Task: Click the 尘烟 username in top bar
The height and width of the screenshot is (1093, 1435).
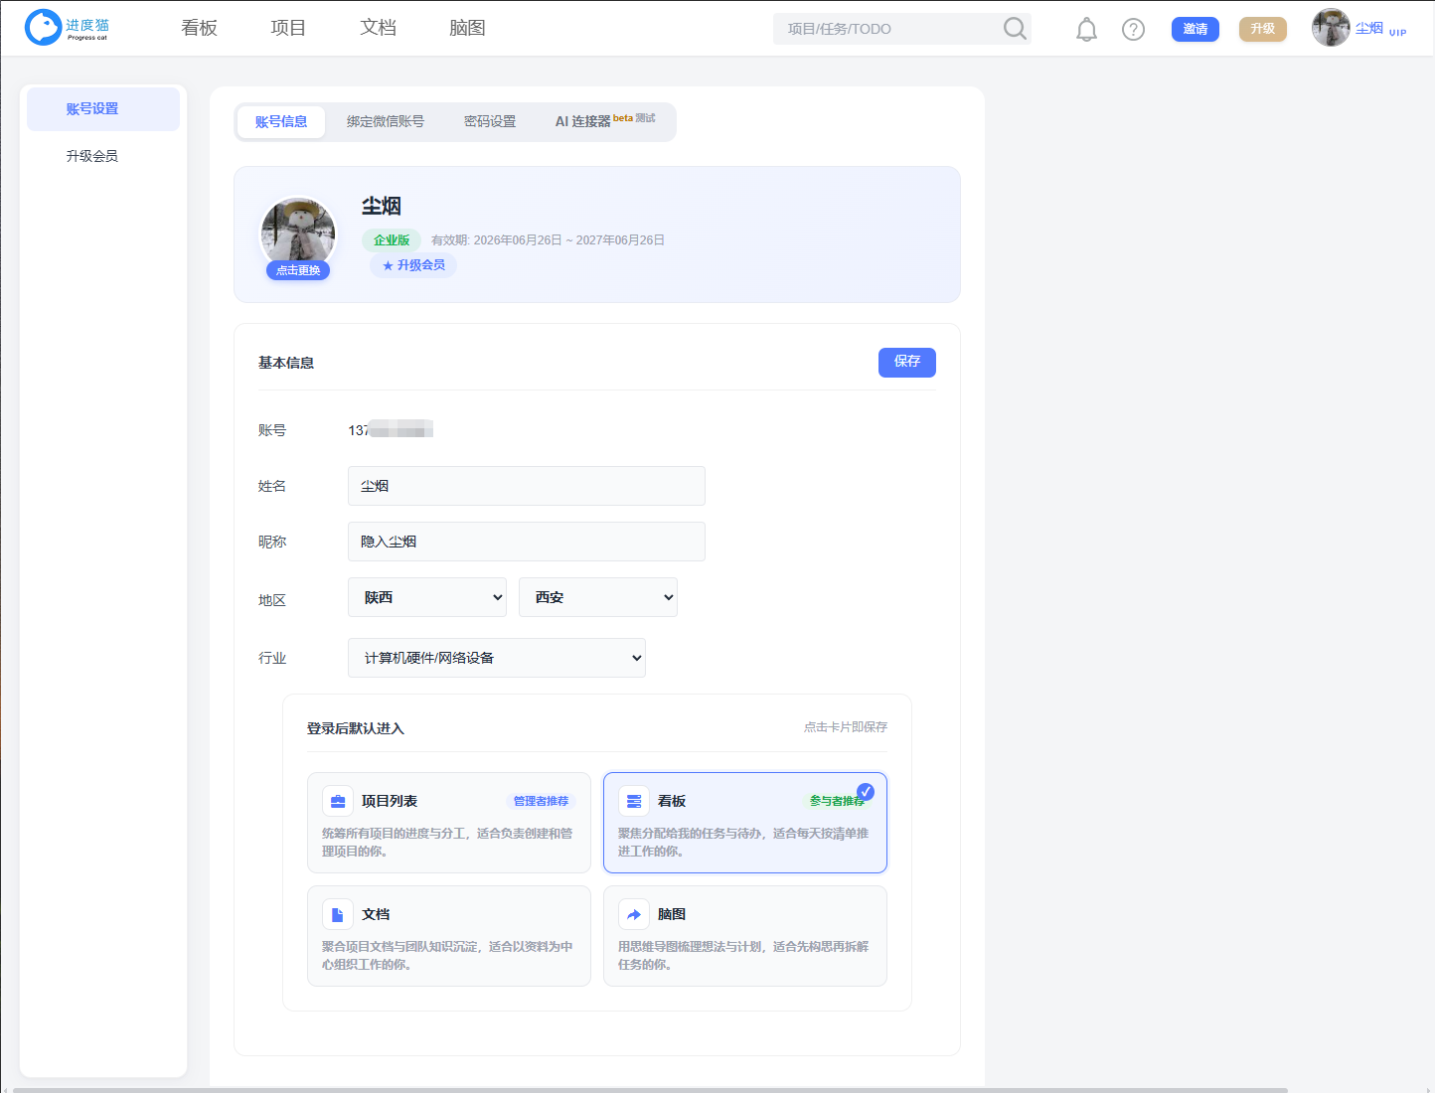Action: (1369, 28)
